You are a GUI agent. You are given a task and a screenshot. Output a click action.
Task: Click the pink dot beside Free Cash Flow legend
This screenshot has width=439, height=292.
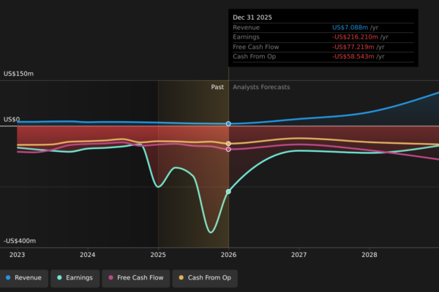click(110, 278)
